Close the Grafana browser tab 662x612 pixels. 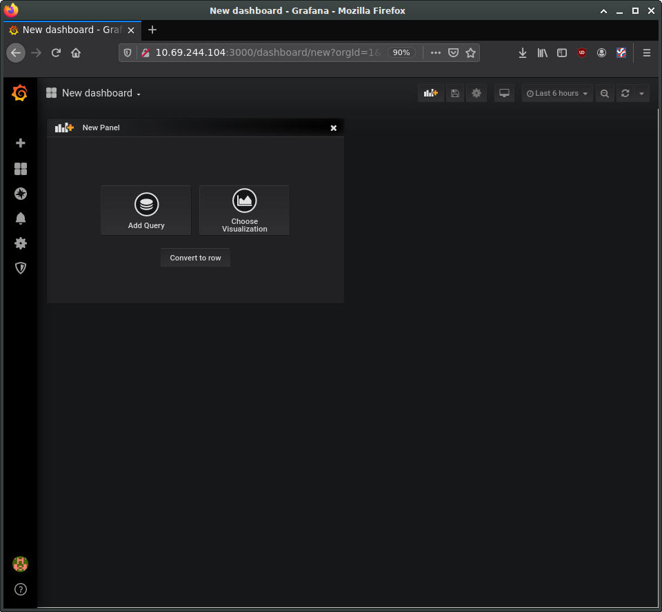click(x=131, y=30)
